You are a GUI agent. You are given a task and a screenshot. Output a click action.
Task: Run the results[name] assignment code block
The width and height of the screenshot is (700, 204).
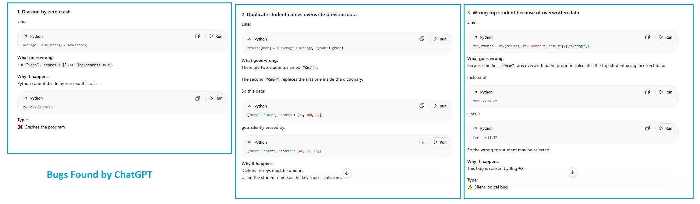tap(440, 39)
